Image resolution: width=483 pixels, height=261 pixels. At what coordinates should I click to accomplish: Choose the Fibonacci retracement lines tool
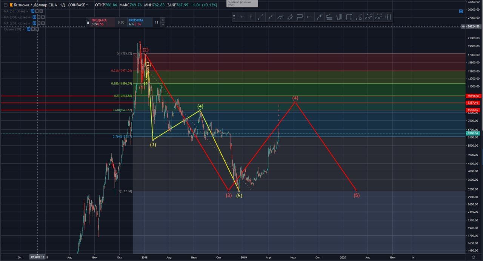[x=300, y=17]
